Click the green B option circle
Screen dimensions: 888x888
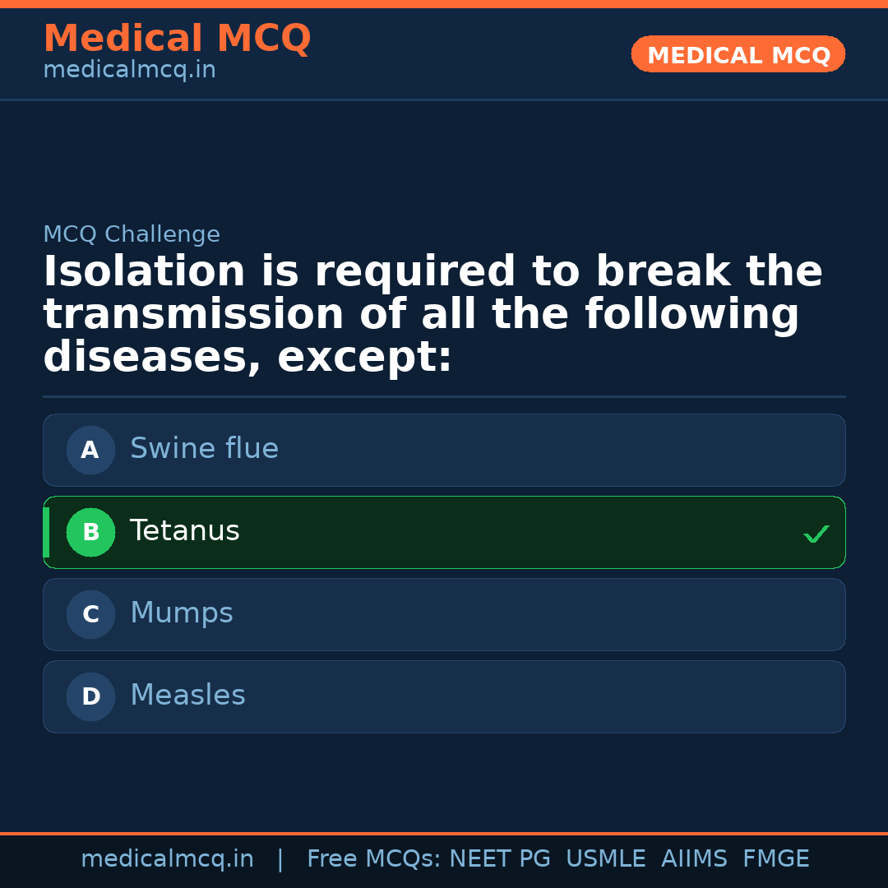pos(90,532)
